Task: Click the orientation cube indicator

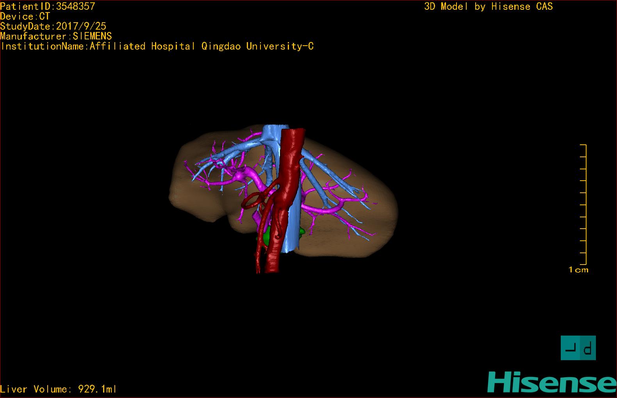Action: coord(578,348)
